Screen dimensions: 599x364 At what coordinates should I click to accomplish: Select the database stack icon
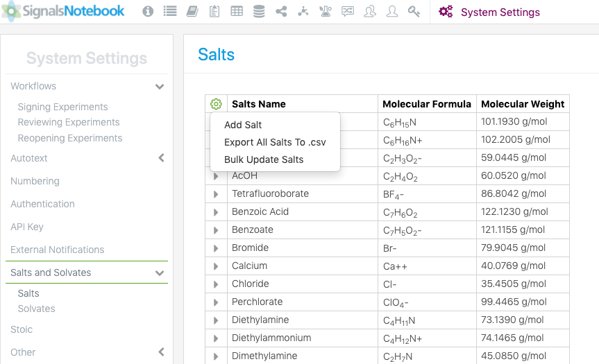click(x=259, y=11)
